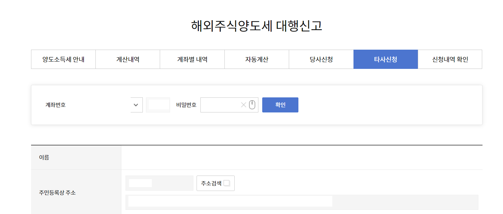Select the 계좌별 내역 tab
The height and width of the screenshot is (214, 503).
(x=192, y=59)
